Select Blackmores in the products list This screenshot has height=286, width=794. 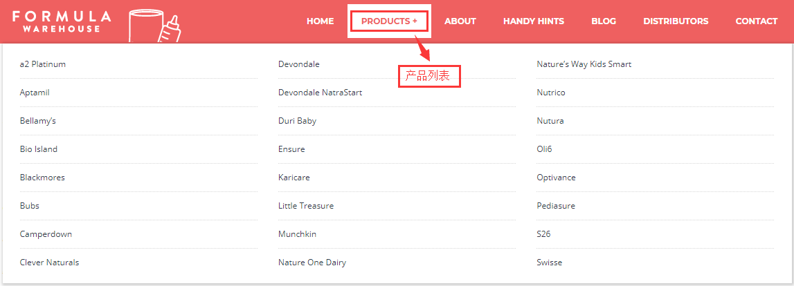pos(42,178)
